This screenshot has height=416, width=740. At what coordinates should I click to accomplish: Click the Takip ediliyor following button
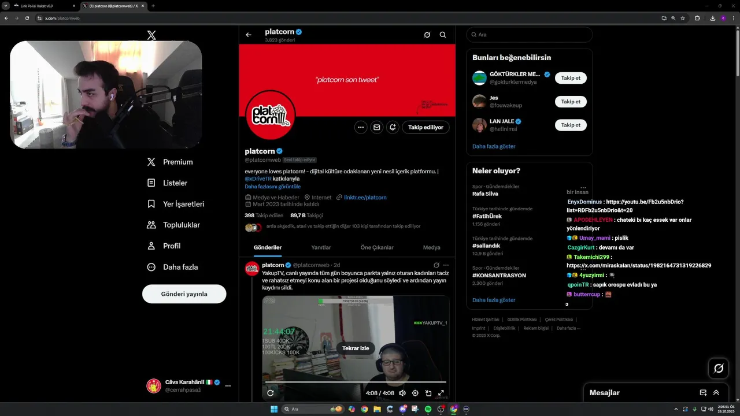425,127
